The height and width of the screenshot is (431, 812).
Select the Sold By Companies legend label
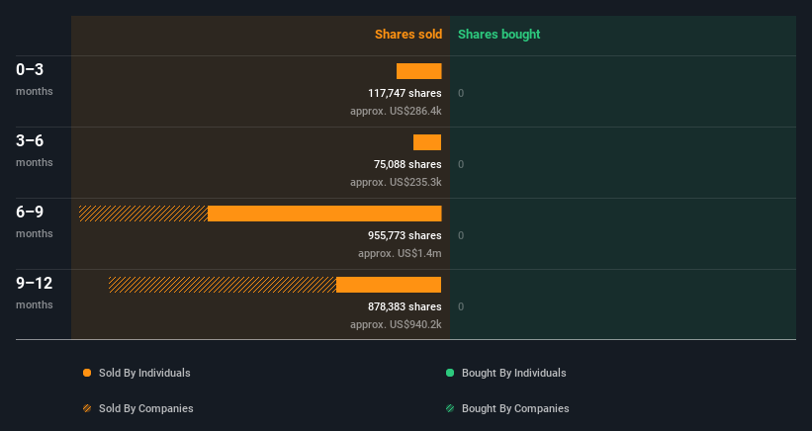146,408
